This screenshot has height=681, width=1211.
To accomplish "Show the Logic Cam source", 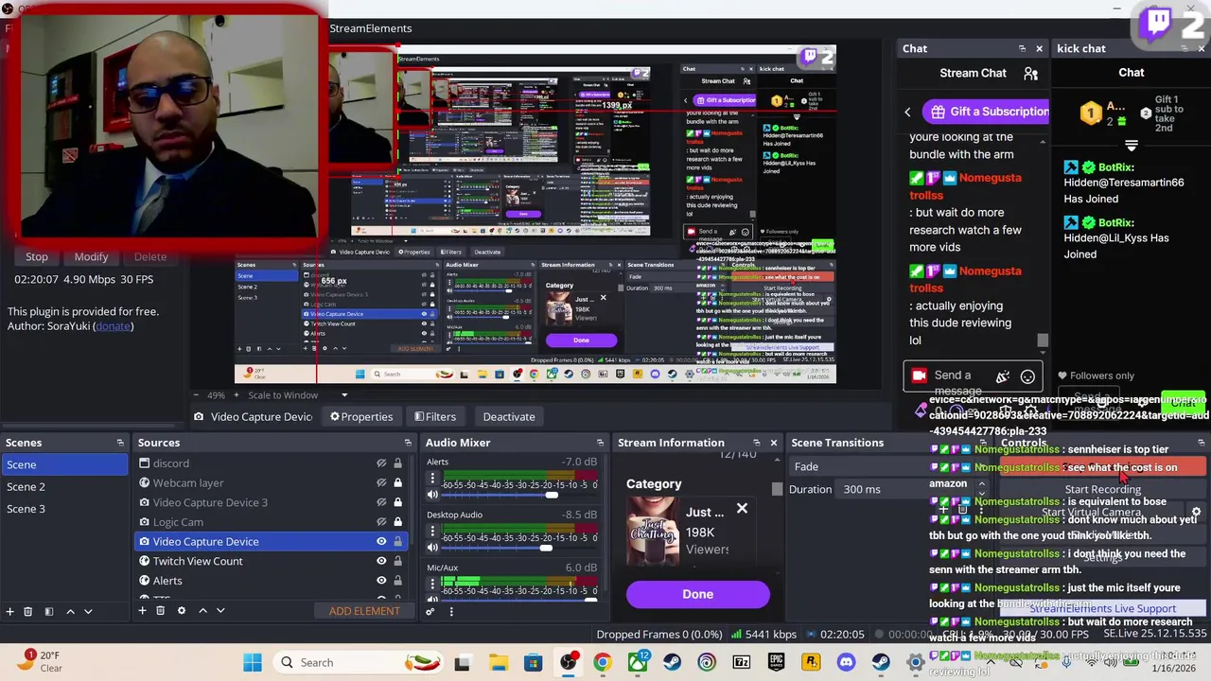I will [381, 522].
